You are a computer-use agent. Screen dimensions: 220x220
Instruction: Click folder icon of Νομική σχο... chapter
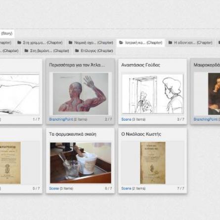tap(70, 43)
